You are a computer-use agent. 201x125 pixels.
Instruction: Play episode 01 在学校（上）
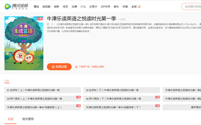pyautogui.click(x=43, y=90)
